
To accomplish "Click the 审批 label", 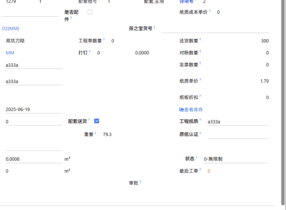I will [134, 183].
